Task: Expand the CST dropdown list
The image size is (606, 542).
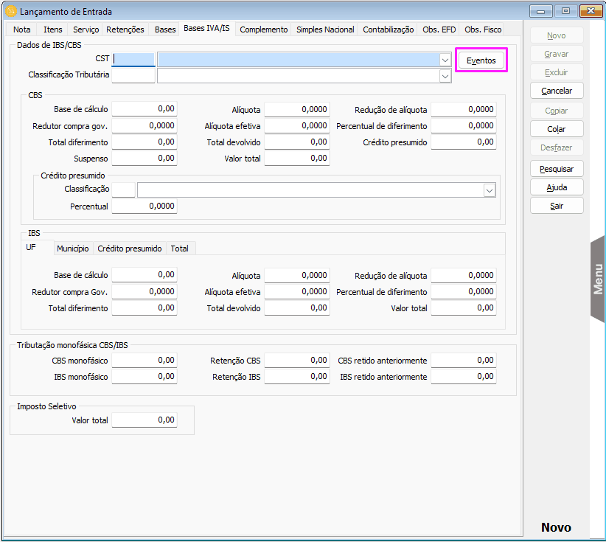Action: click(x=445, y=60)
